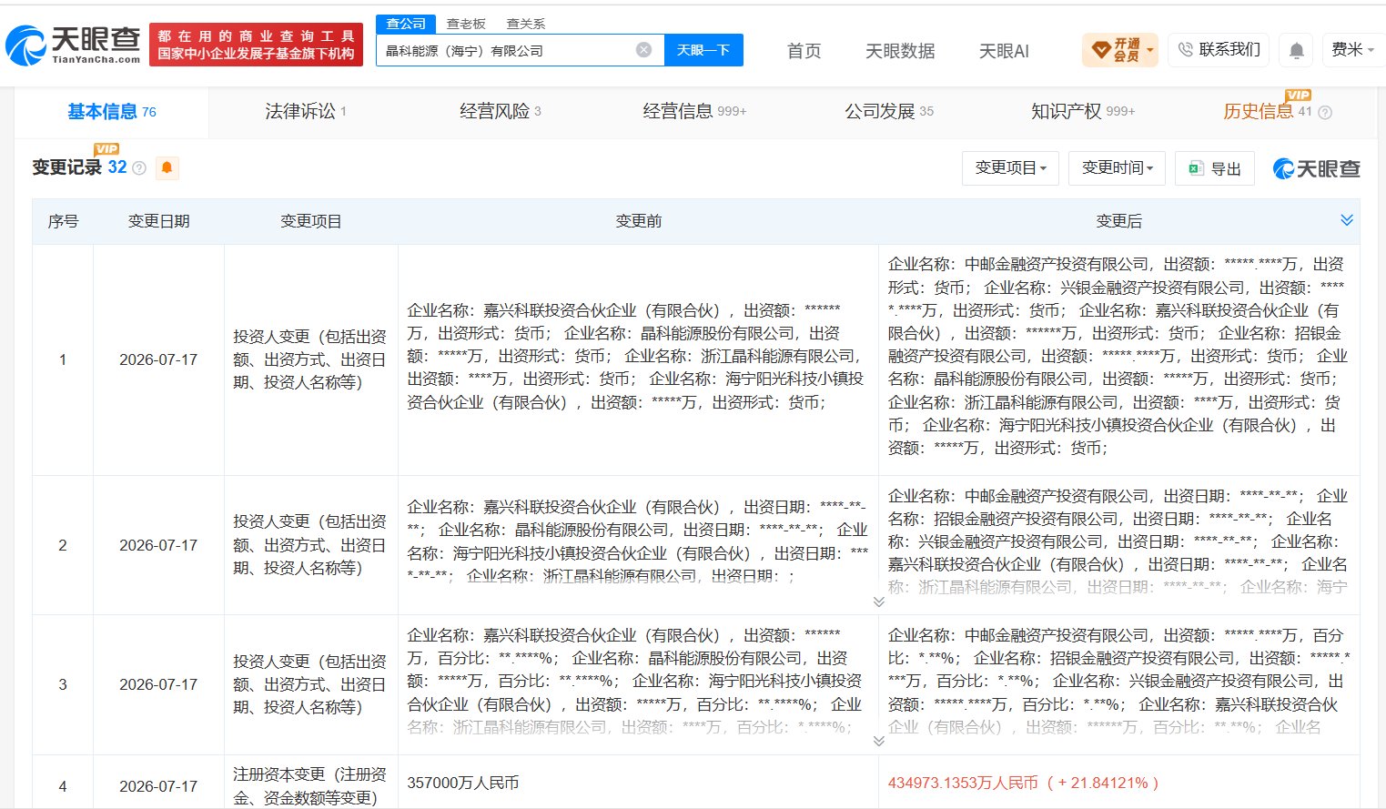Image resolution: width=1386 pixels, height=809 pixels.
Task: Click 注册资本变更 item text in row 4
Action: coord(309,786)
